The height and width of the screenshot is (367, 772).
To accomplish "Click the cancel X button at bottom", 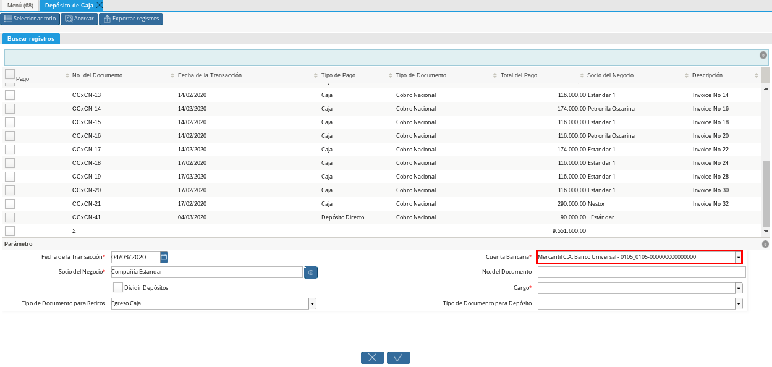I will pyautogui.click(x=373, y=358).
